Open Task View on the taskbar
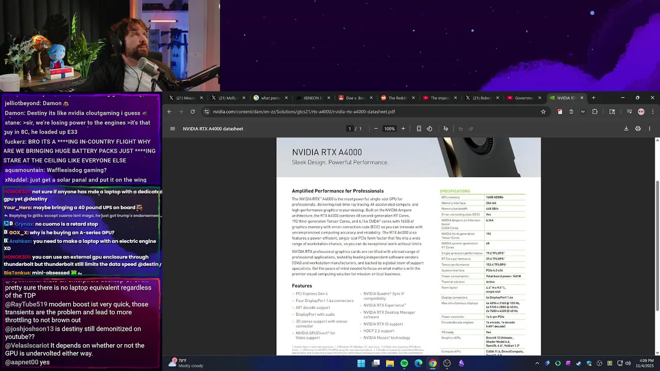Viewport: 660px width, 371px height. [376, 363]
